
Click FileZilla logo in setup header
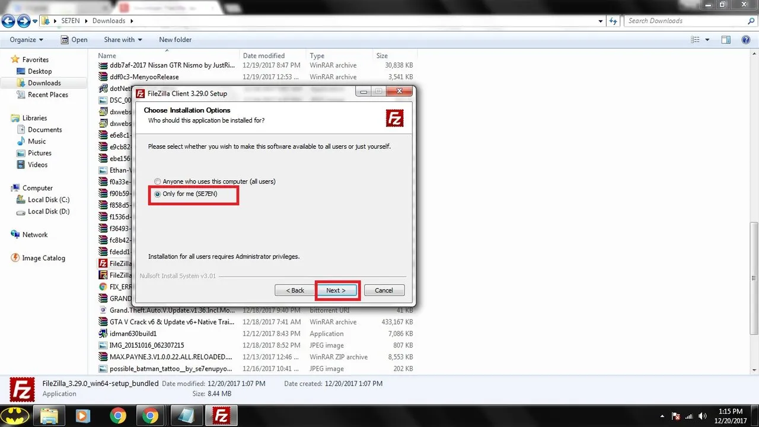394,119
